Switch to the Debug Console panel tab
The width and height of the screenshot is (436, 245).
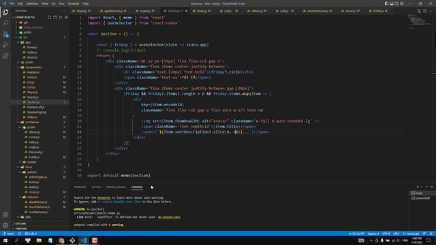pyautogui.click(x=116, y=187)
